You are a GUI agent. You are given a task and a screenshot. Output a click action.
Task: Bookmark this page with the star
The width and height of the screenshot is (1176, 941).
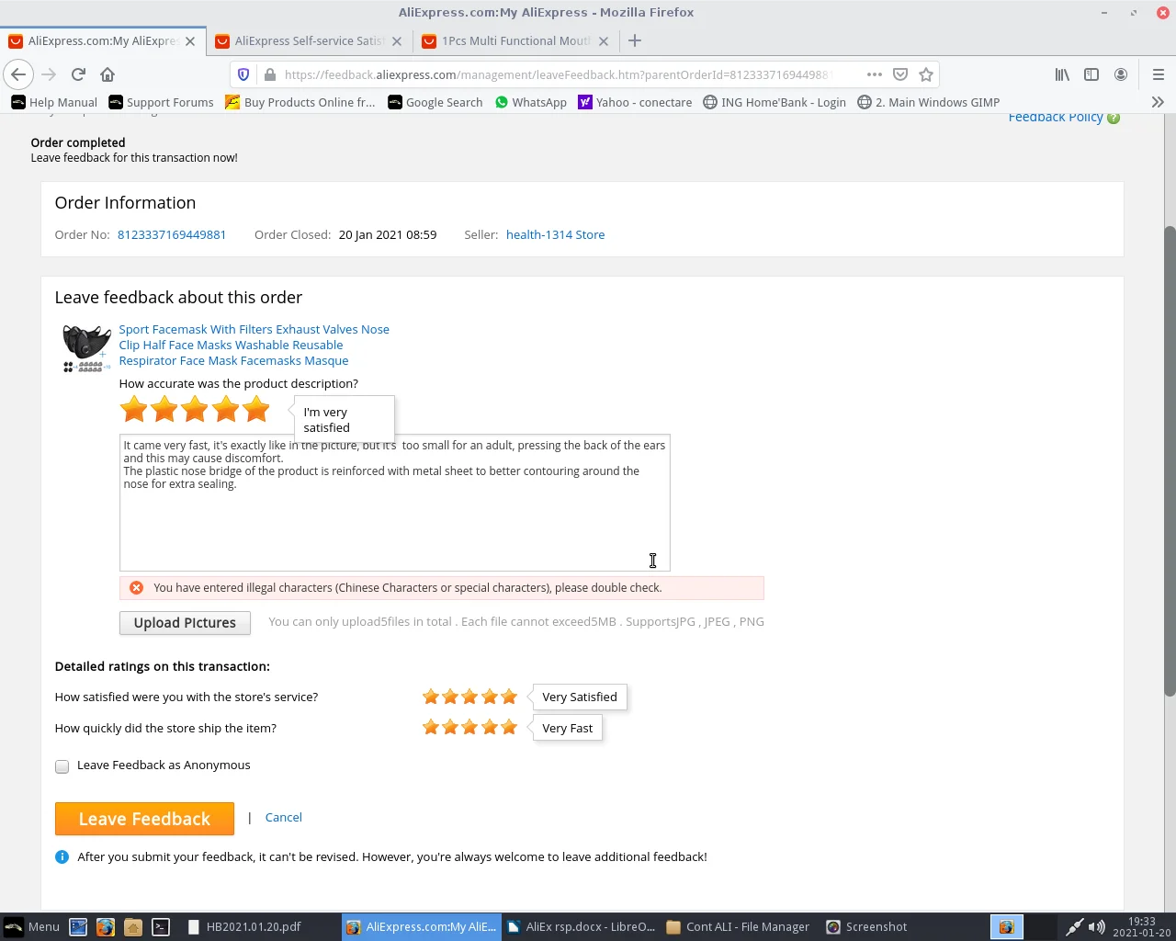pos(926,74)
